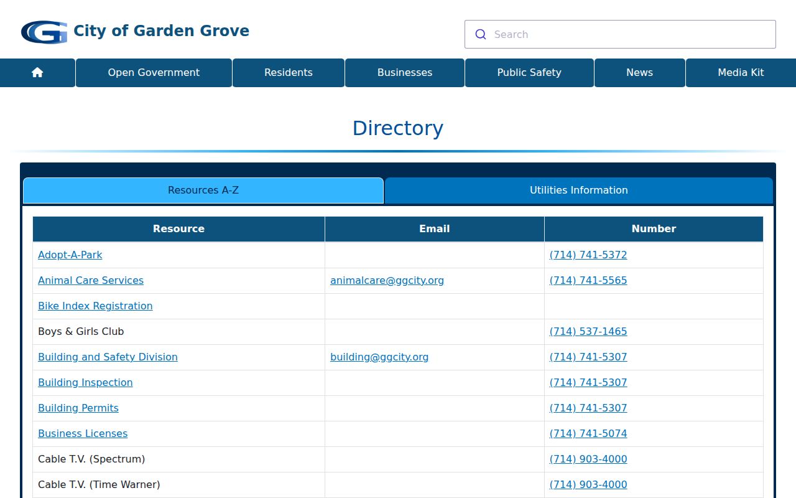Call the Cable T.V. (Spectrum) number
This screenshot has height=498, width=796.
pos(588,459)
